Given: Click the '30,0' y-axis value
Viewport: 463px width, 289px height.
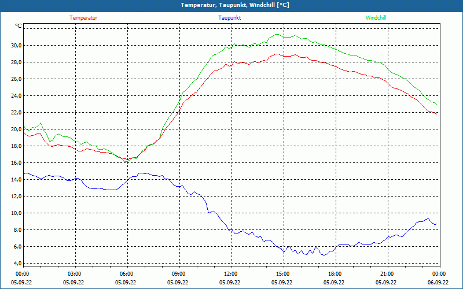Looking at the screenshot, I should (16, 46).
